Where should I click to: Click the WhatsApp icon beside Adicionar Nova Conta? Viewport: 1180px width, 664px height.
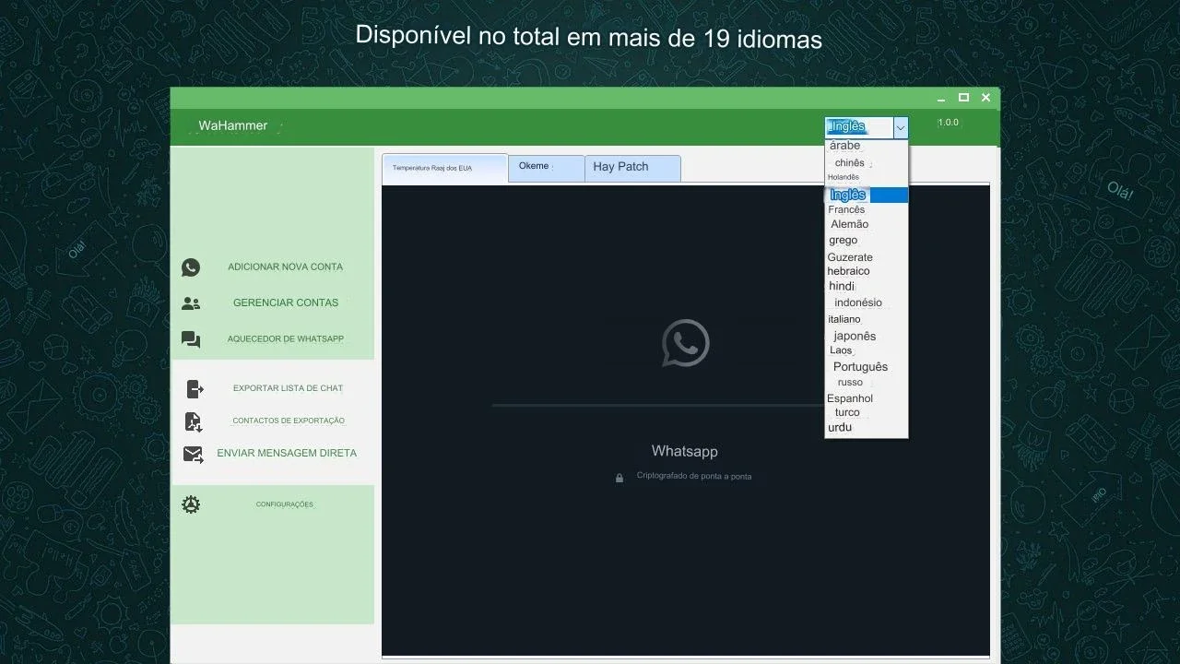tap(191, 267)
